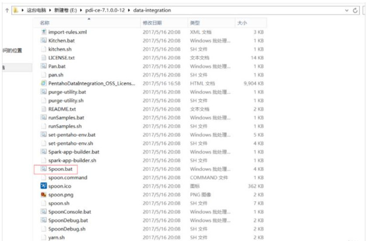
Task: Click the XML 文档 type cell
Action: point(201,32)
